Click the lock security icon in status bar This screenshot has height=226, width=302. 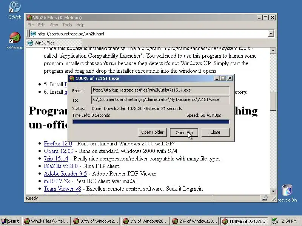tap(265, 198)
